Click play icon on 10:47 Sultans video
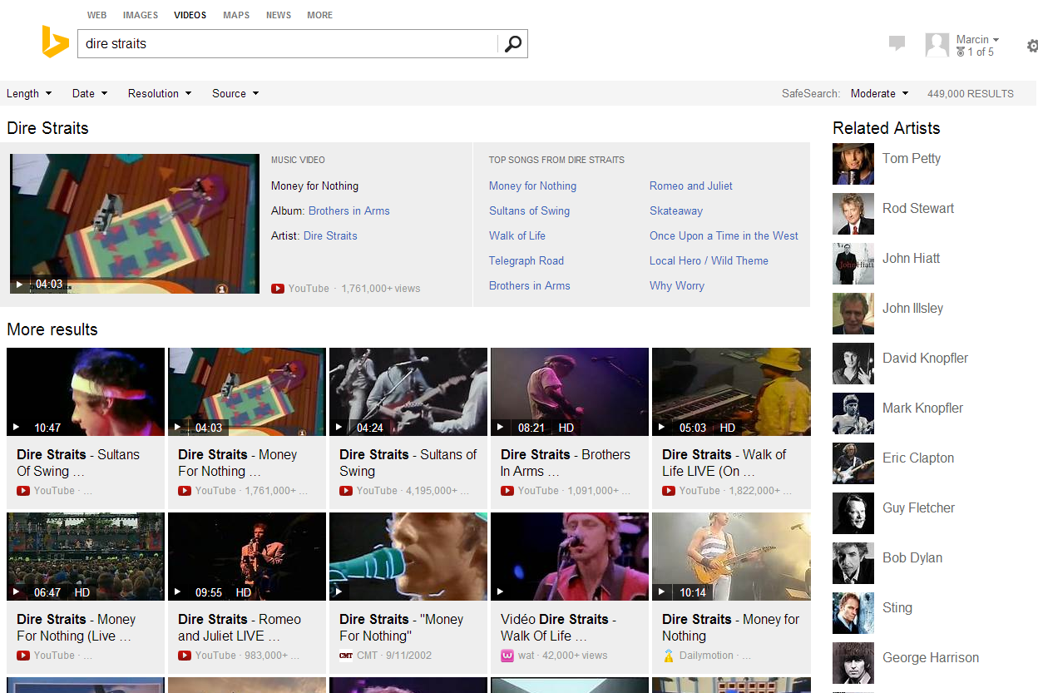The image size is (1038, 693). [x=16, y=428]
